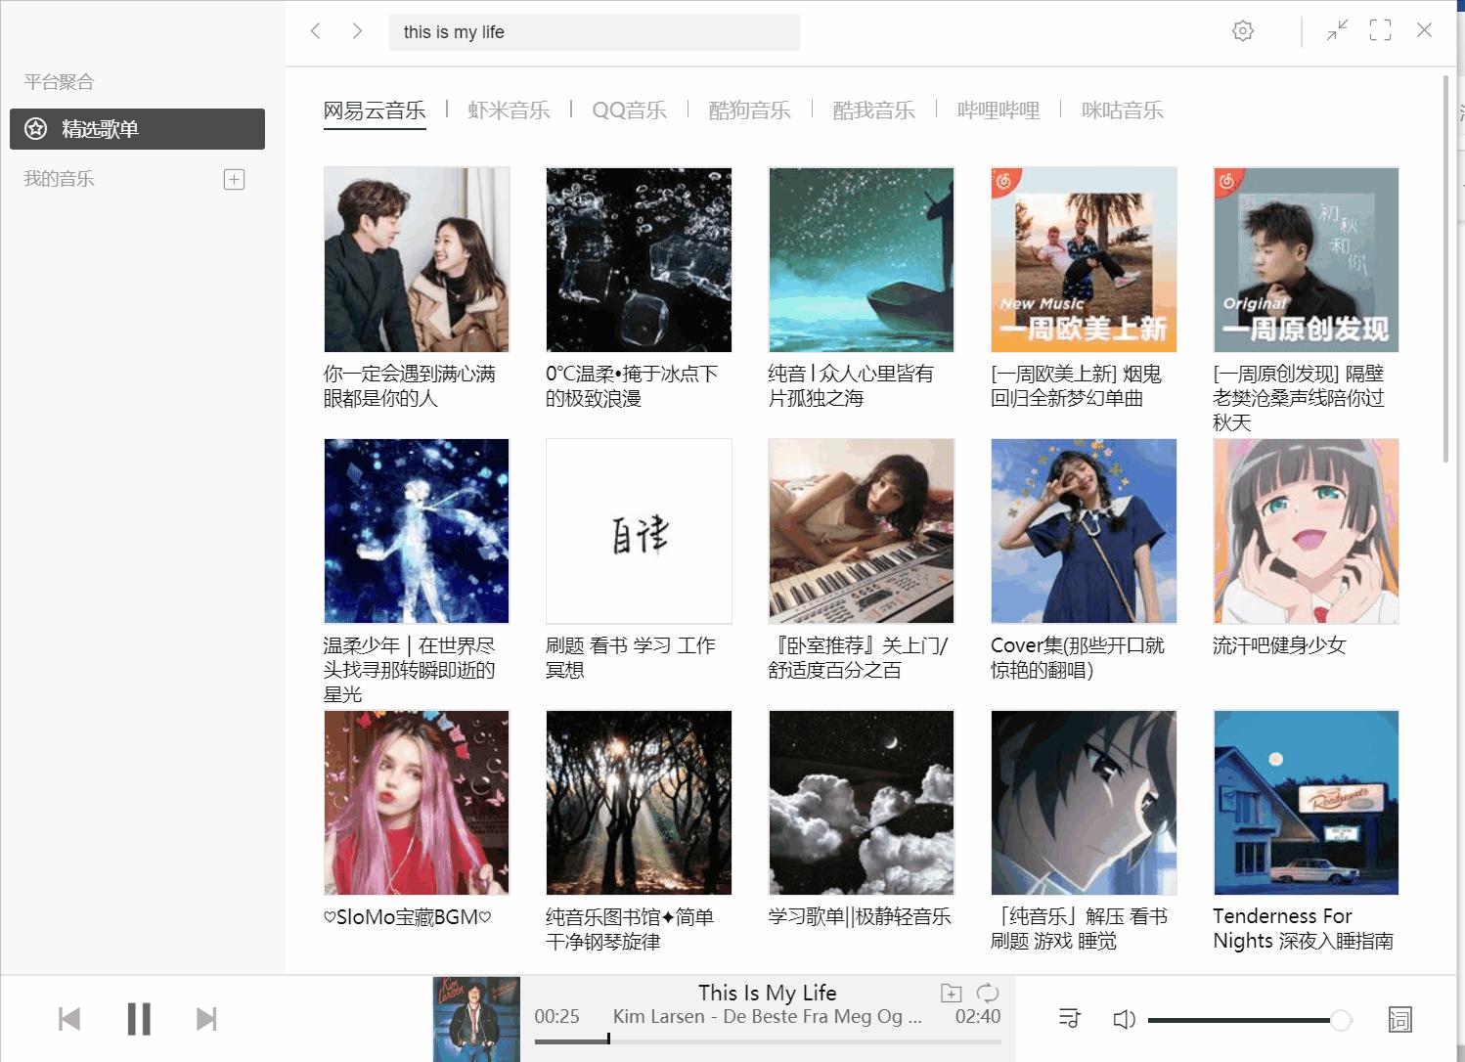Switch to the 哔哩哔哩 tab

tap(997, 111)
